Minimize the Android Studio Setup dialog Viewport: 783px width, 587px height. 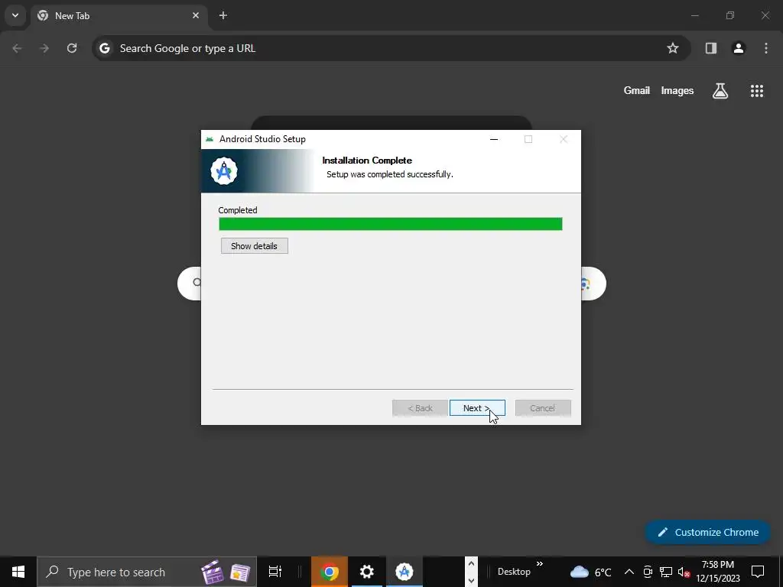(494, 139)
